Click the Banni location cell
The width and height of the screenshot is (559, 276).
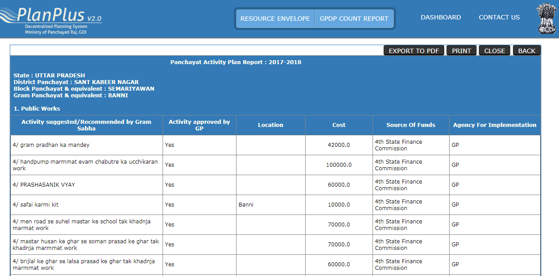coord(246,205)
